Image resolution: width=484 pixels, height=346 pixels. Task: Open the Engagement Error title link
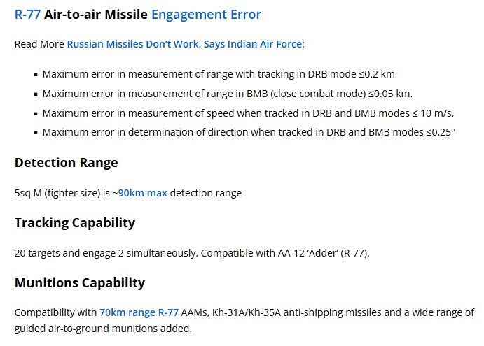[x=206, y=15]
